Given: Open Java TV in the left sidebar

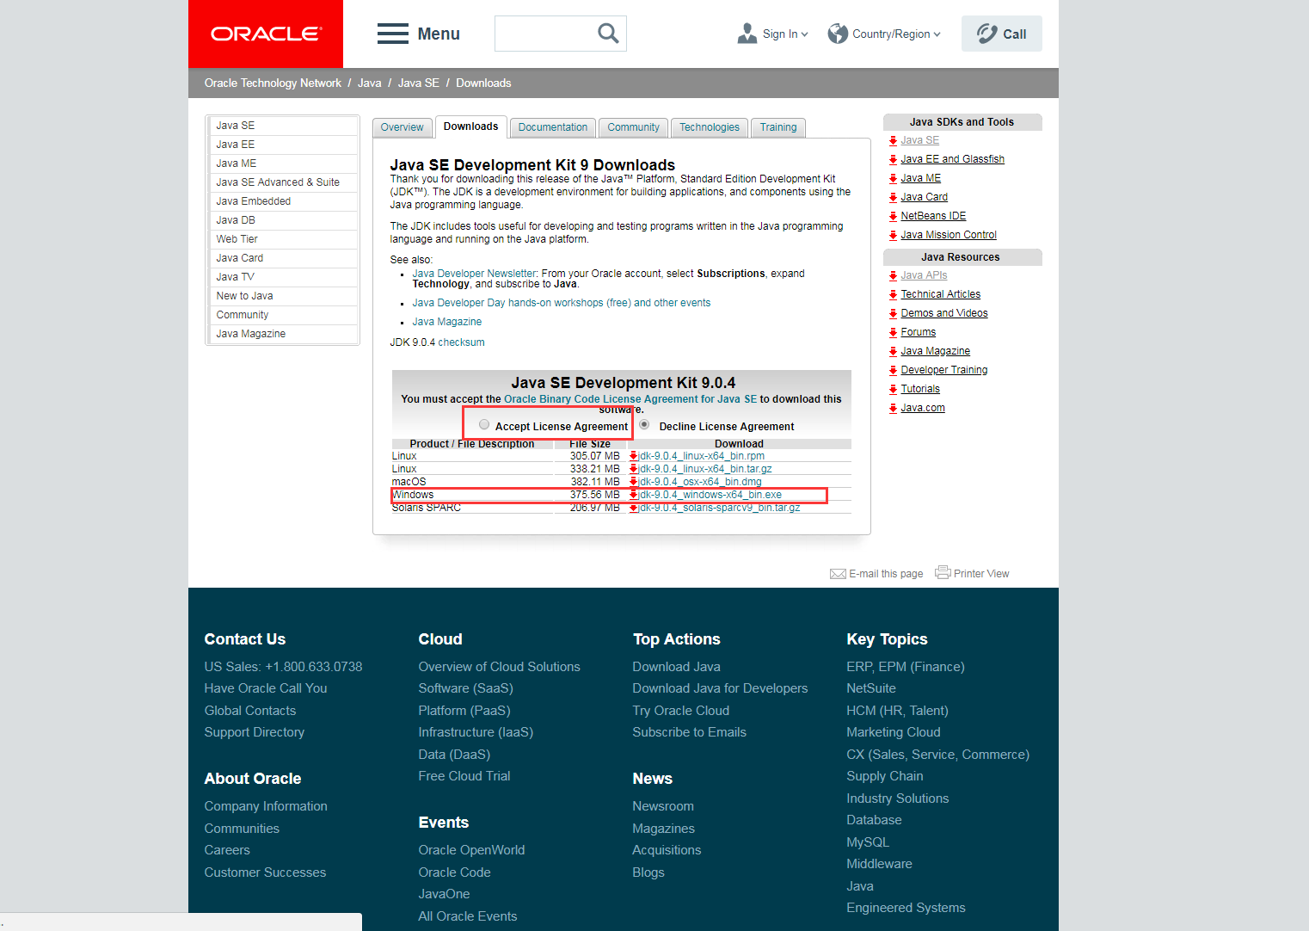Looking at the screenshot, I should (x=236, y=277).
